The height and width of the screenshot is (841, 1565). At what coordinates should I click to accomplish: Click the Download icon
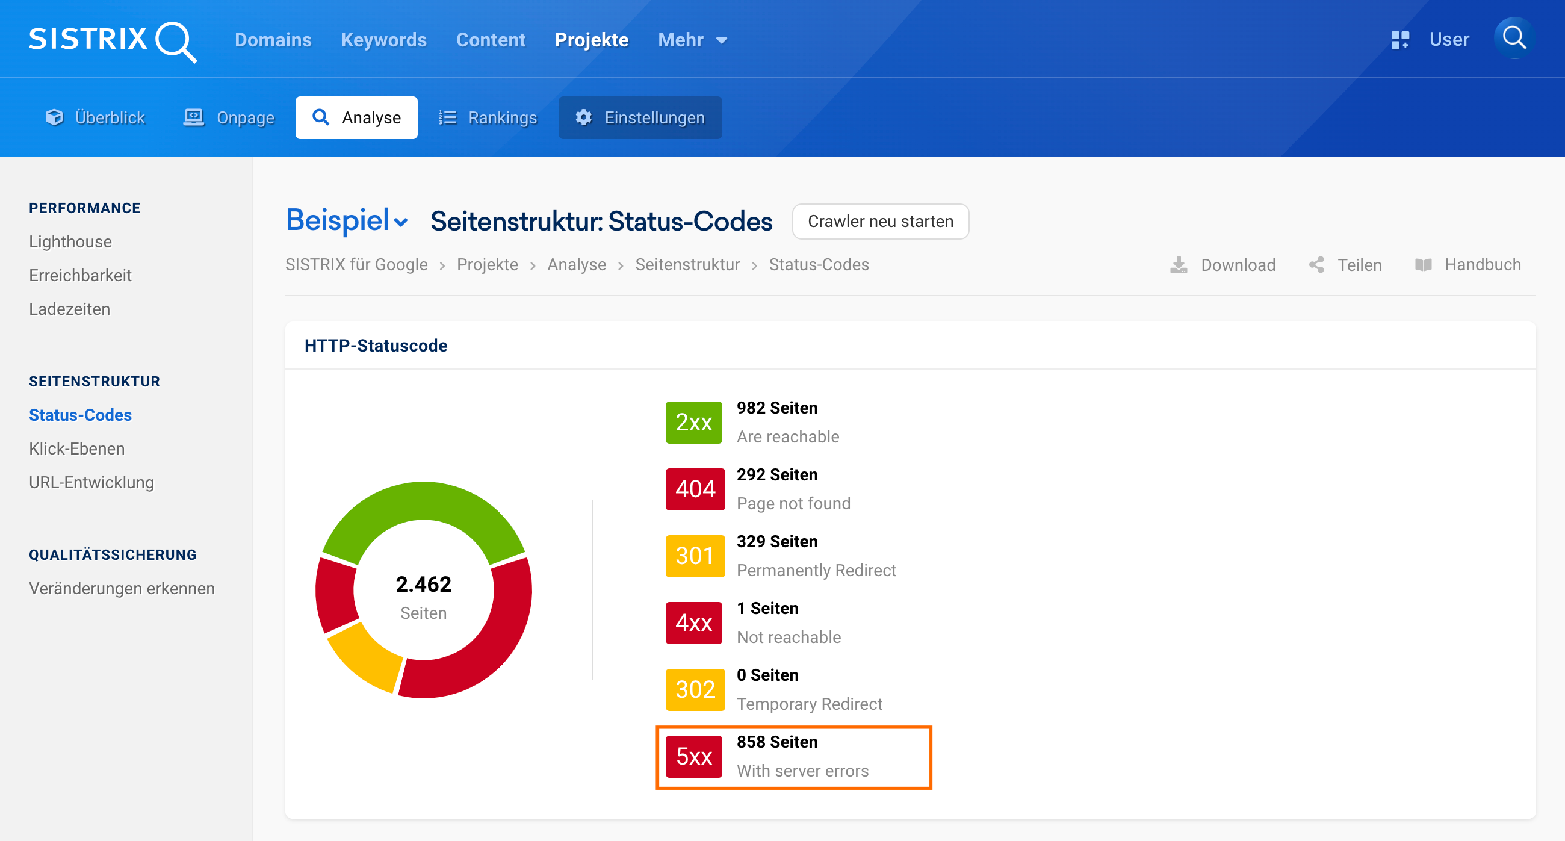[1179, 265]
